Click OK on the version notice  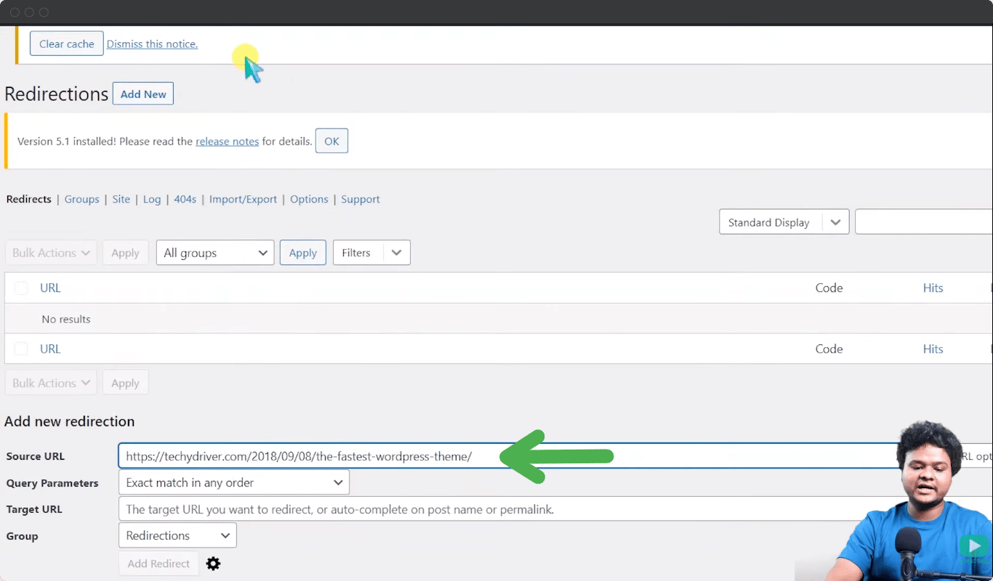[331, 141]
